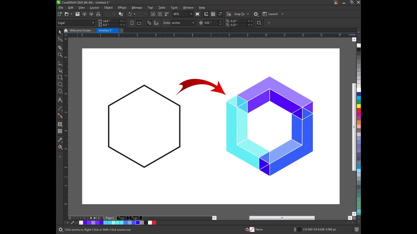Expand the Open file arrow dropdown

pos(71,14)
